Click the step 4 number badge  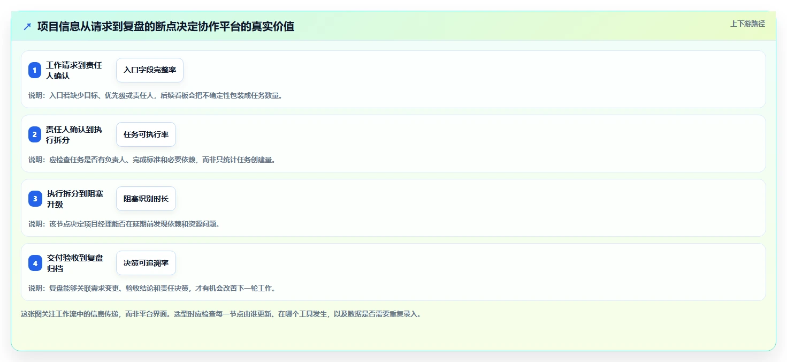click(x=35, y=263)
